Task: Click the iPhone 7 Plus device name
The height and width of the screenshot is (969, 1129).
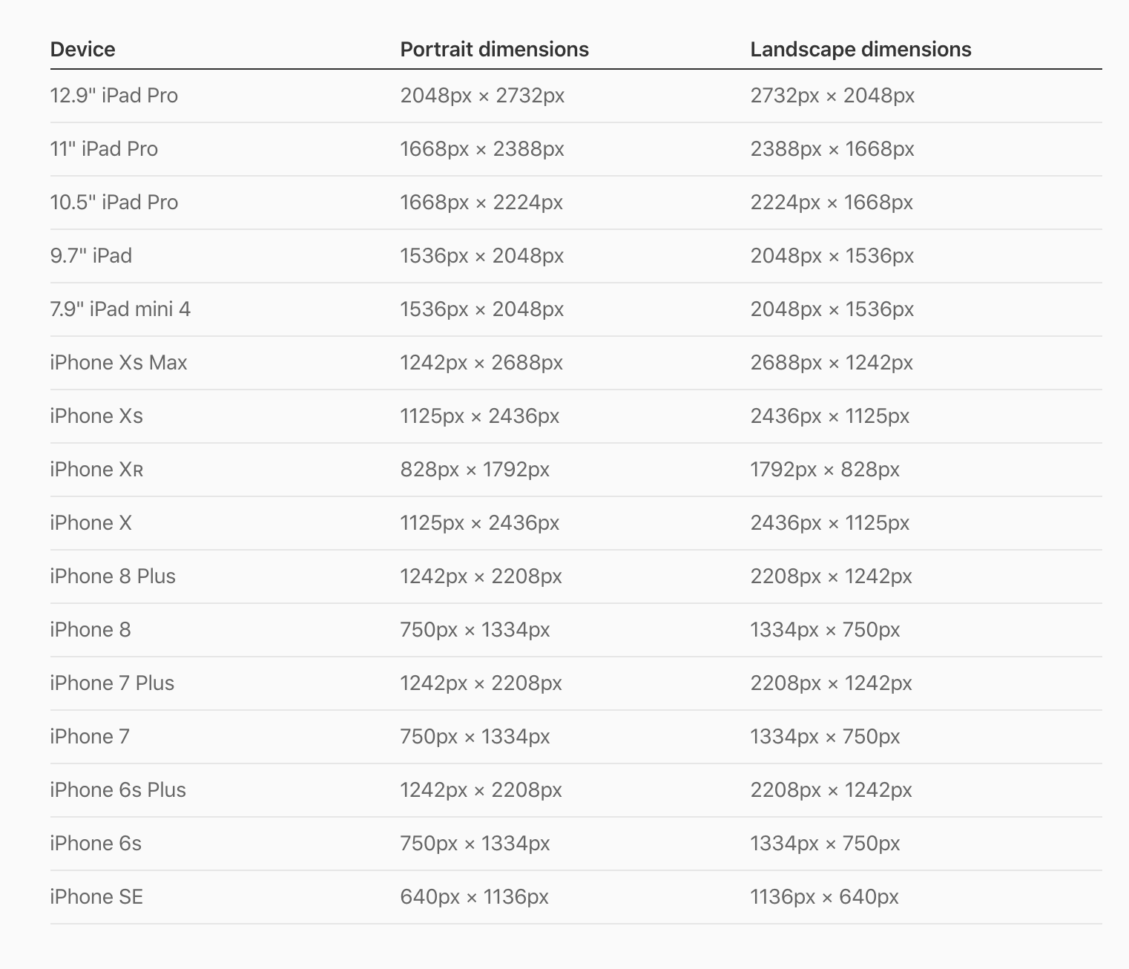Action: coord(112,683)
